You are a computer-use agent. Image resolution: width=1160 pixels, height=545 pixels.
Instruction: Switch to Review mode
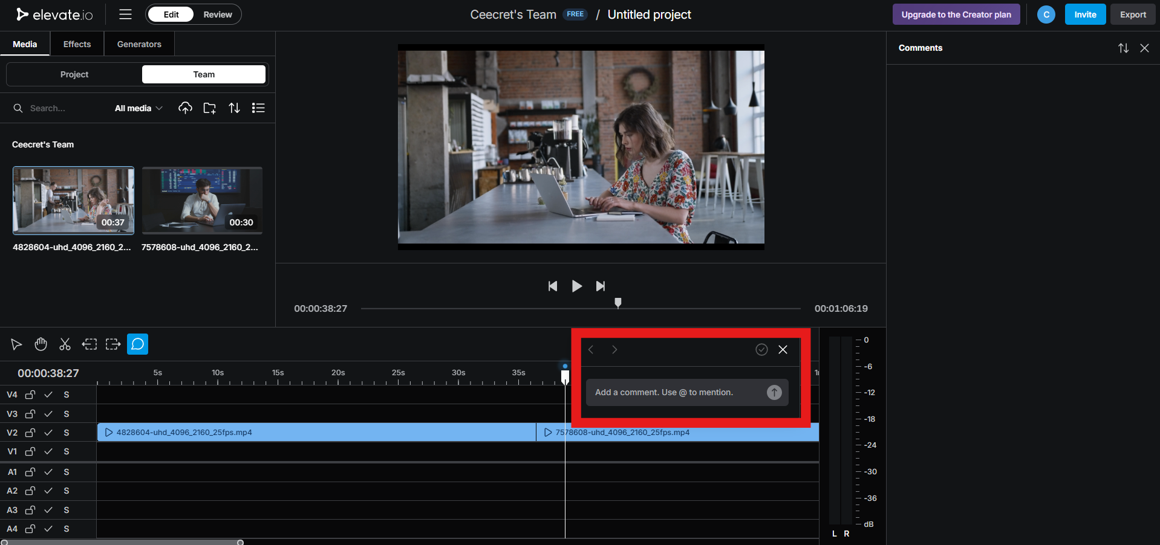(217, 14)
